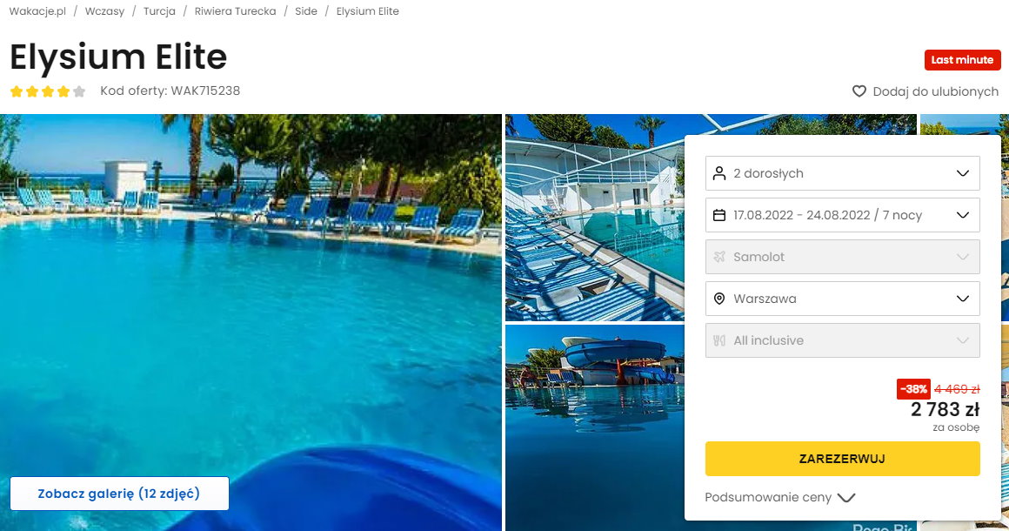Click the airplane icon next to Samolot
The width and height of the screenshot is (1009, 531).
tap(719, 257)
